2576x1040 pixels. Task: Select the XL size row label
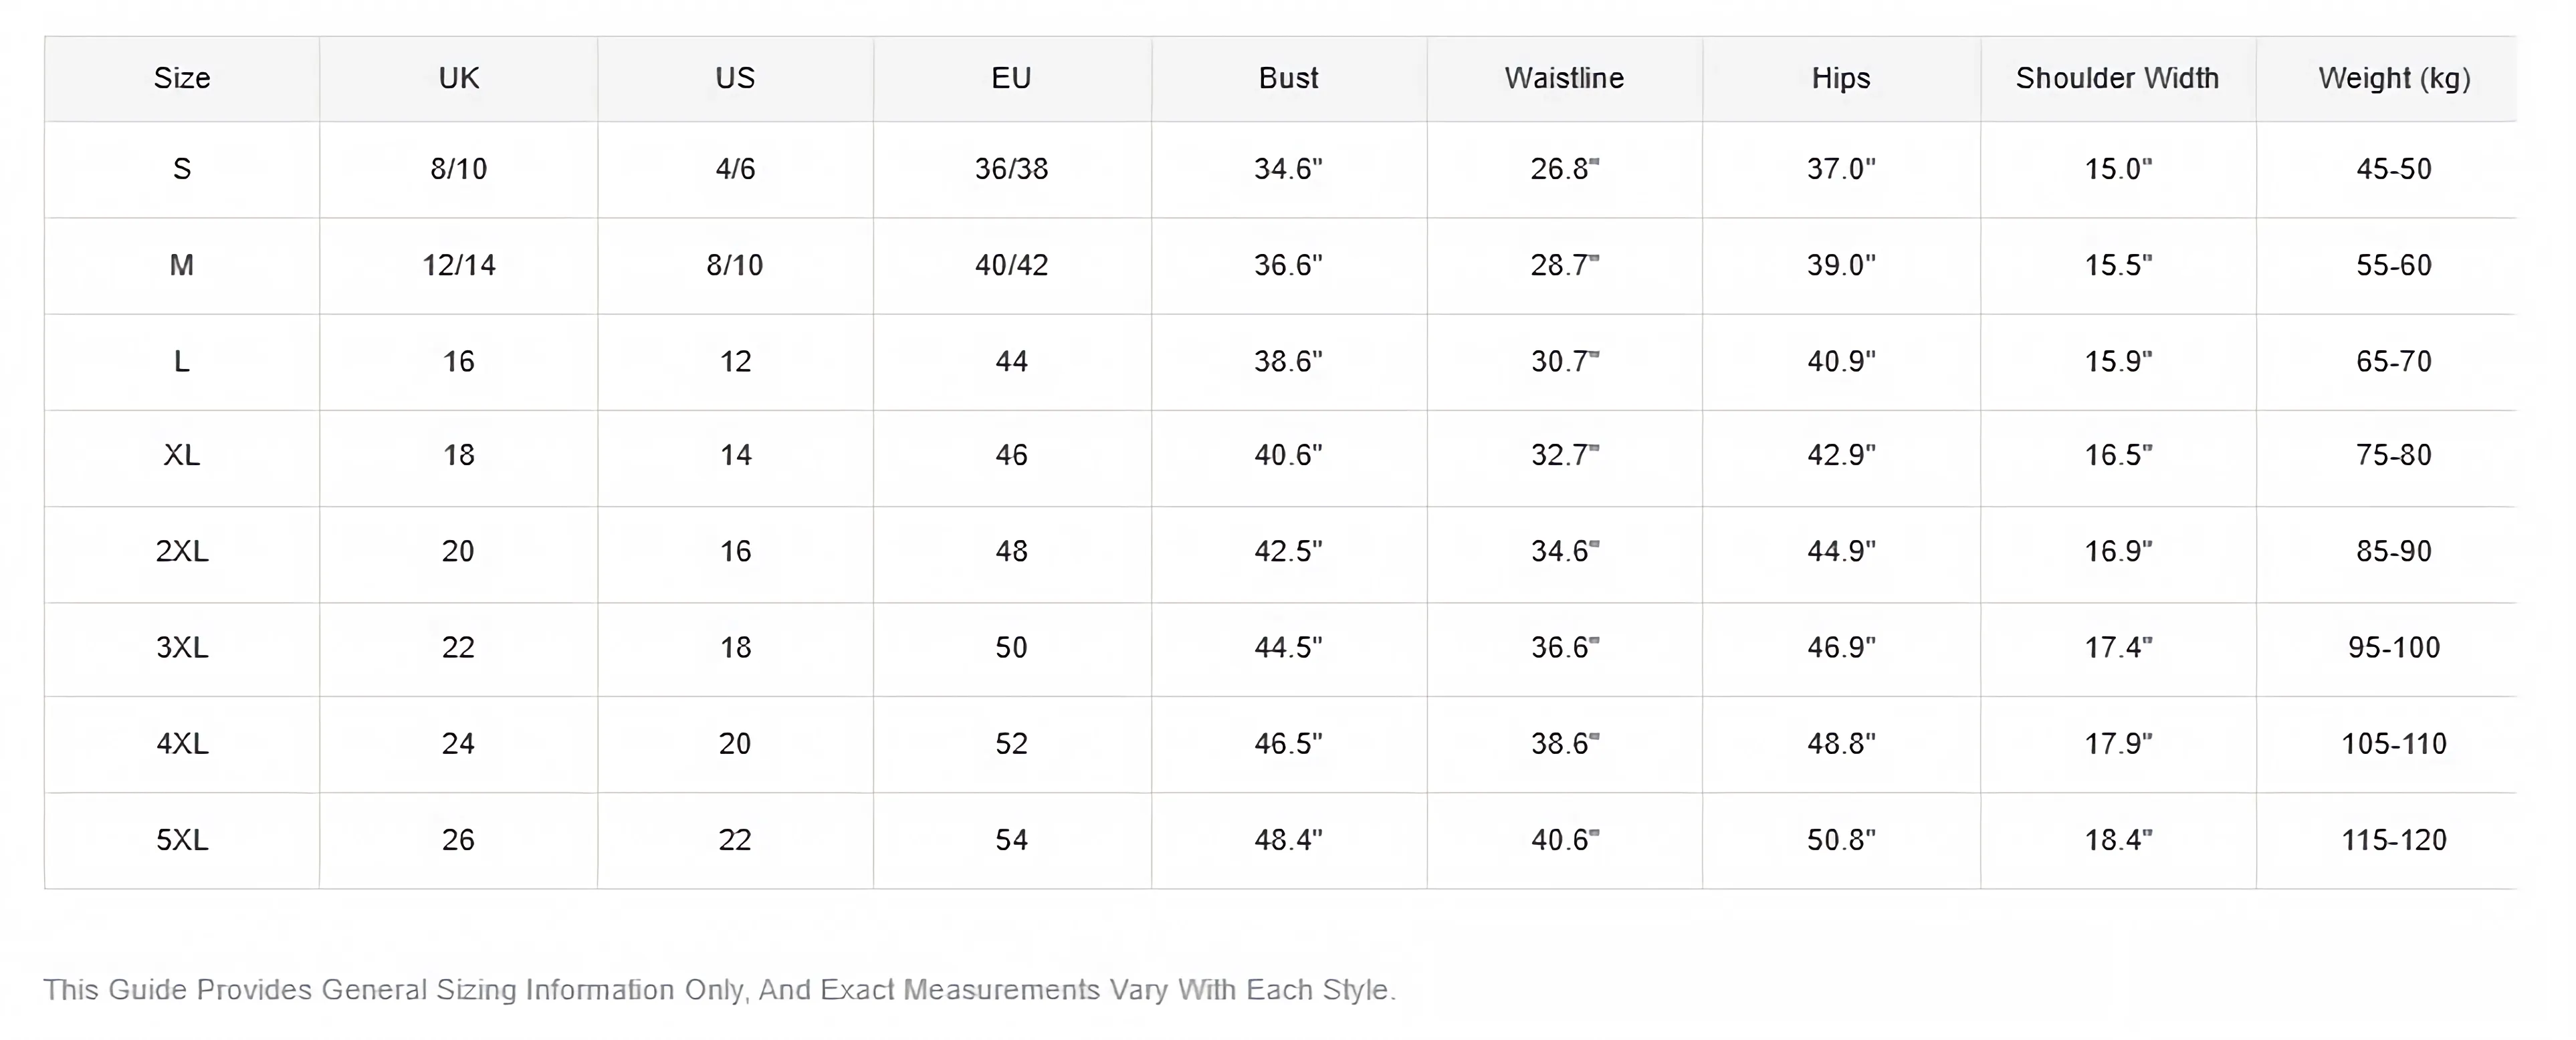pyautogui.click(x=182, y=457)
